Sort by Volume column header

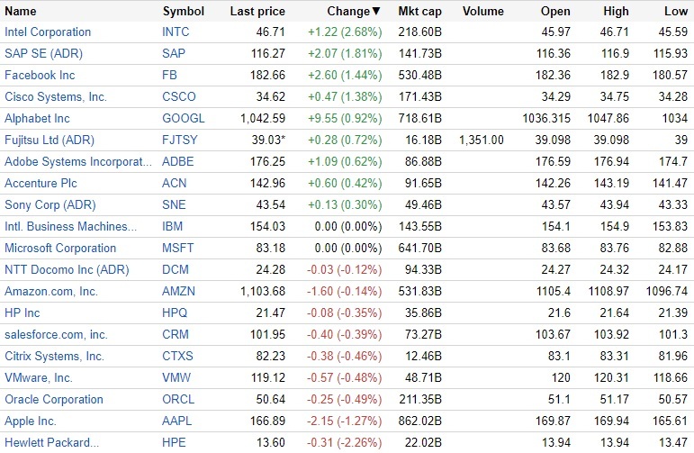click(x=482, y=12)
